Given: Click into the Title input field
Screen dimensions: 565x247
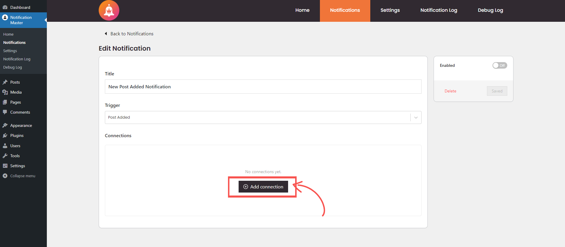Looking at the screenshot, I should coord(263,87).
